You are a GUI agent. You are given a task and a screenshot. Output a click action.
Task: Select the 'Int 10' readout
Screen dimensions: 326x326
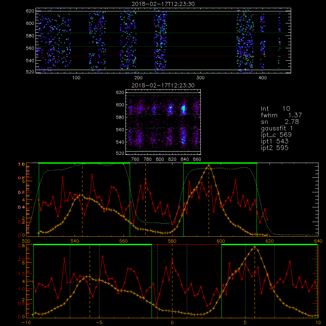coord(275,109)
